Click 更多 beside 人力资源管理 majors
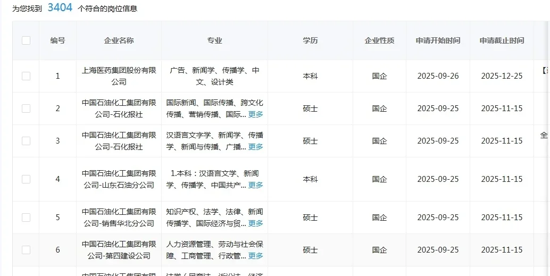Screen dimensions: 550x276 coord(256,256)
